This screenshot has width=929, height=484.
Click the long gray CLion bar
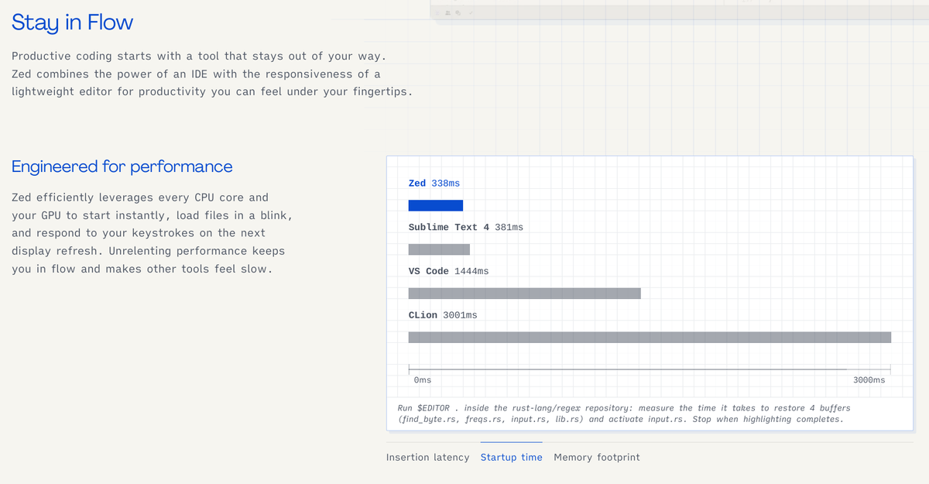649,337
